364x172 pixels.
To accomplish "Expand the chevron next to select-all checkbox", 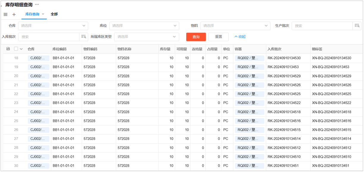I will click(x=21, y=49).
